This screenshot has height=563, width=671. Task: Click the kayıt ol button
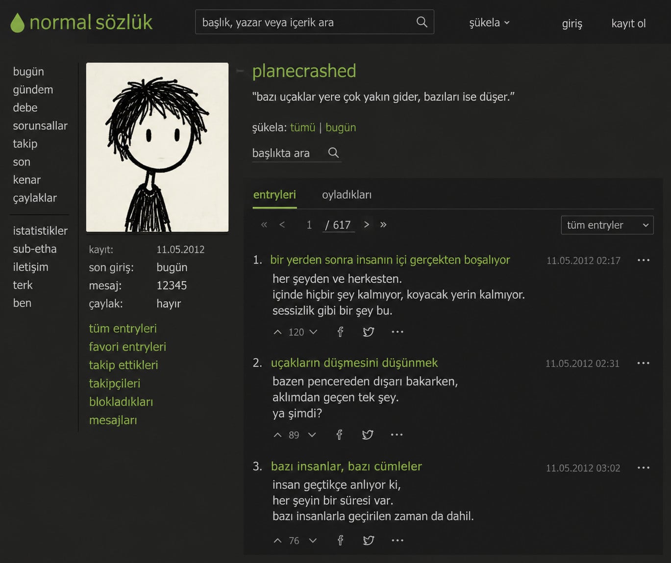628,23
